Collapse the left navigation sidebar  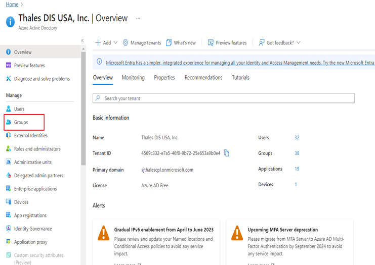click(82, 40)
